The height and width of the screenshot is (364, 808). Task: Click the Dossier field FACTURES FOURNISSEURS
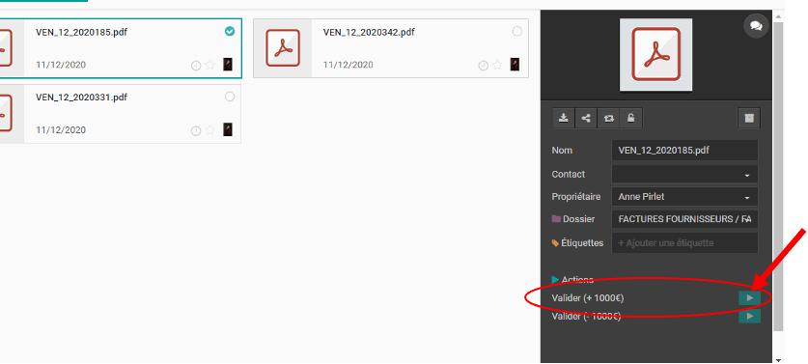pos(684,219)
